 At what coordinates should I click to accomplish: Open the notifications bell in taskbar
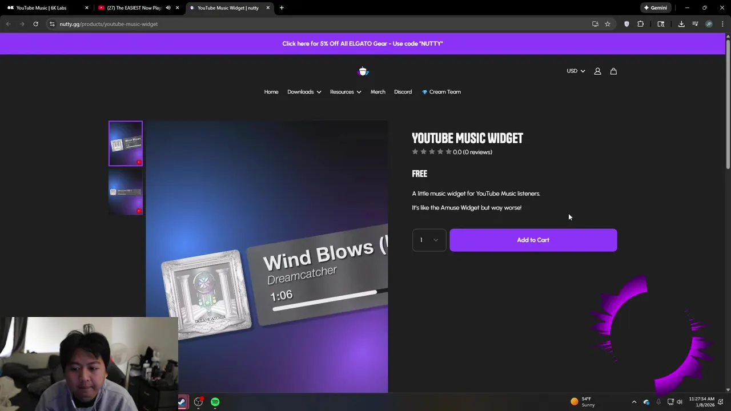tap(721, 402)
